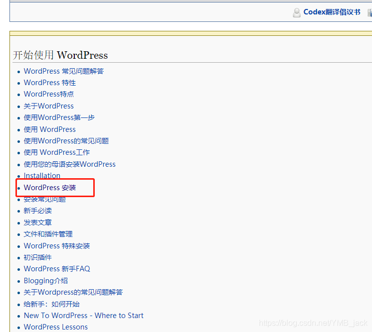Open the WordPress特点 link
372x332 pixels.
[49, 94]
